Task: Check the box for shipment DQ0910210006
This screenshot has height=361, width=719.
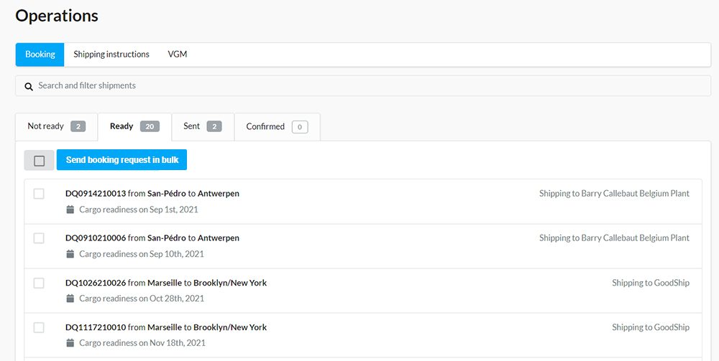Action: point(39,238)
